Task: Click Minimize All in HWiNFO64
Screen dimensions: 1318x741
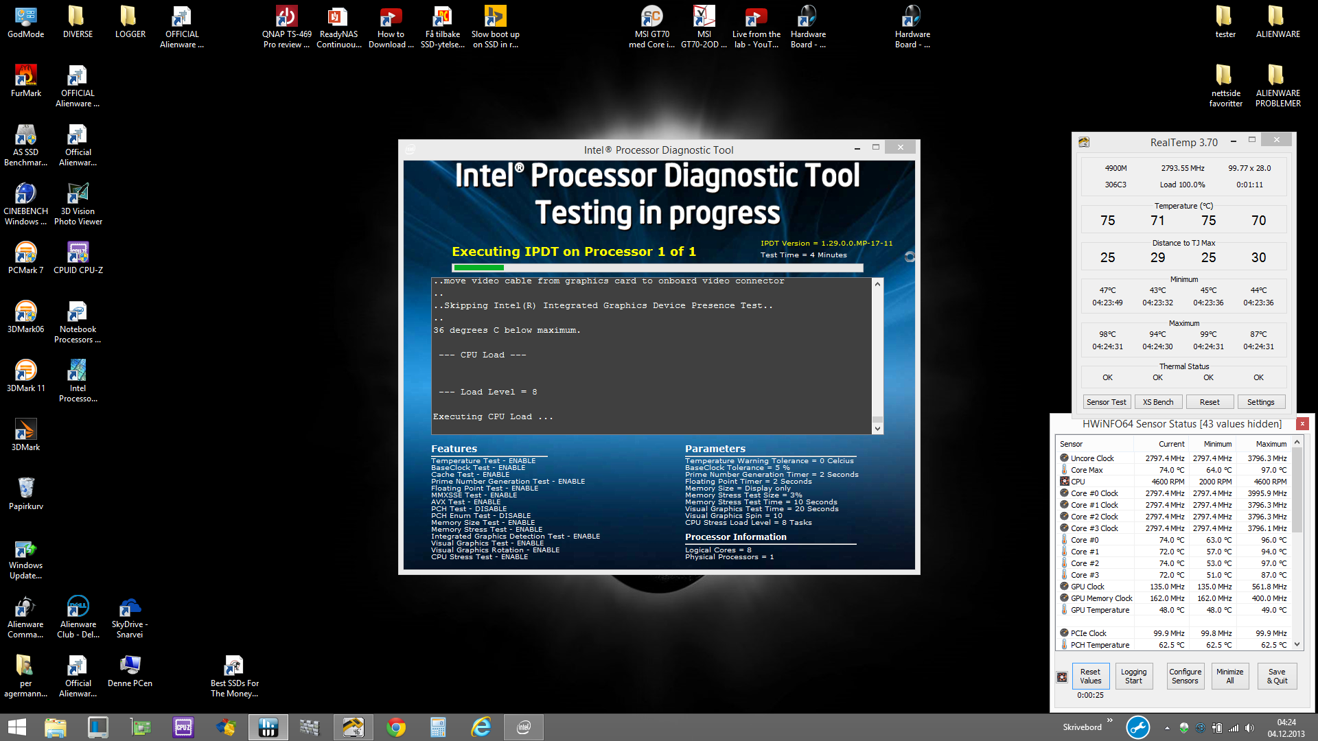Action: 1229,677
